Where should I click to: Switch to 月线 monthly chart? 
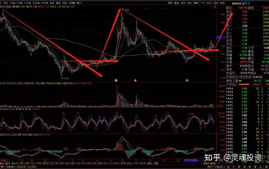[65, 3]
